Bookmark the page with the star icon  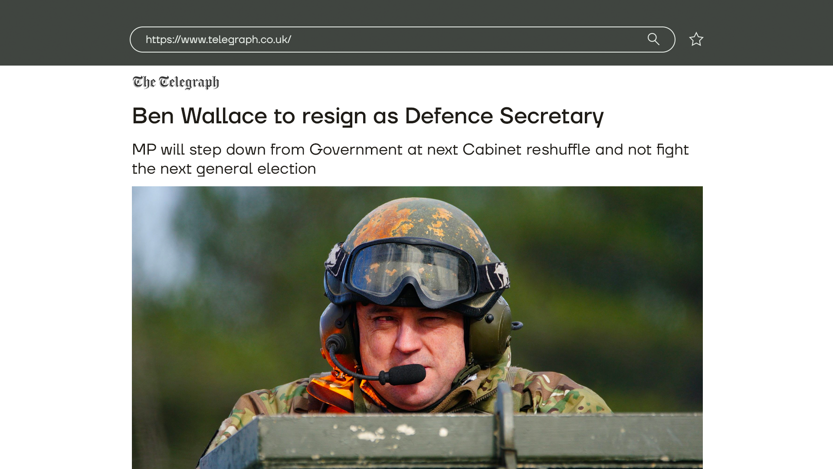[x=696, y=39]
